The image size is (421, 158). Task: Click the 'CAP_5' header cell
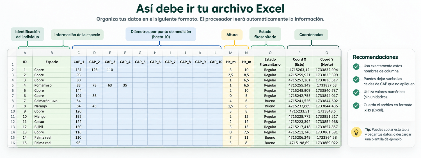[x=140, y=62]
